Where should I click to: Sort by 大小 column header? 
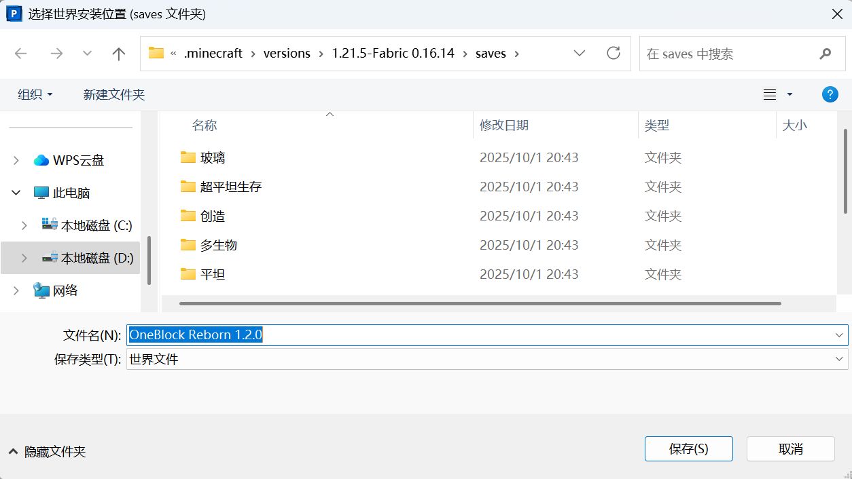795,125
